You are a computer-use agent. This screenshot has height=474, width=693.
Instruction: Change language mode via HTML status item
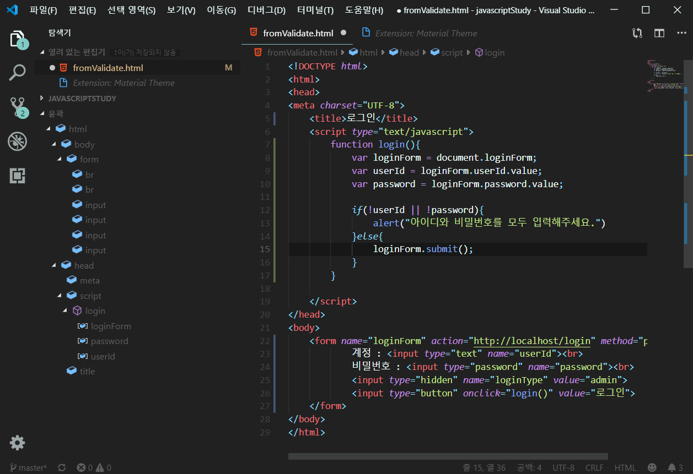pyautogui.click(x=625, y=468)
